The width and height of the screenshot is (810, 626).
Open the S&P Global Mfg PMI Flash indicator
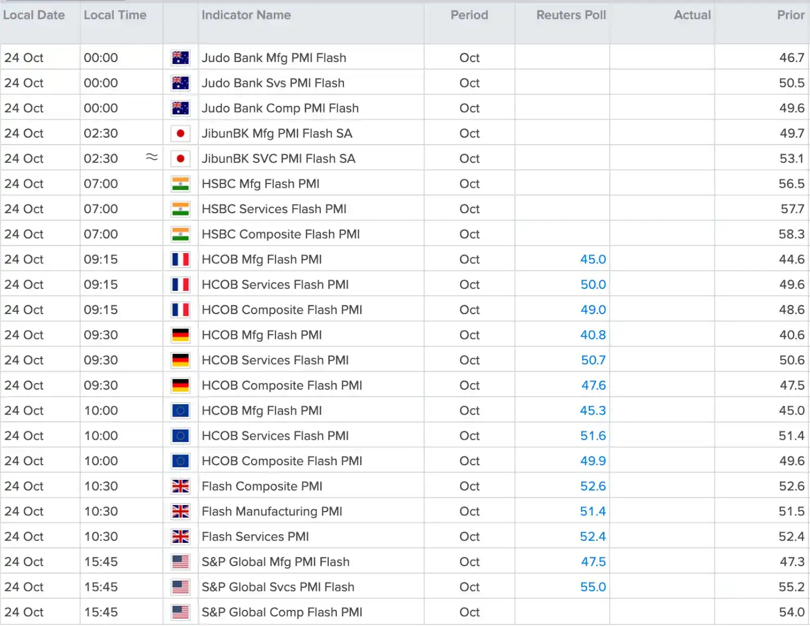tap(275, 562)
